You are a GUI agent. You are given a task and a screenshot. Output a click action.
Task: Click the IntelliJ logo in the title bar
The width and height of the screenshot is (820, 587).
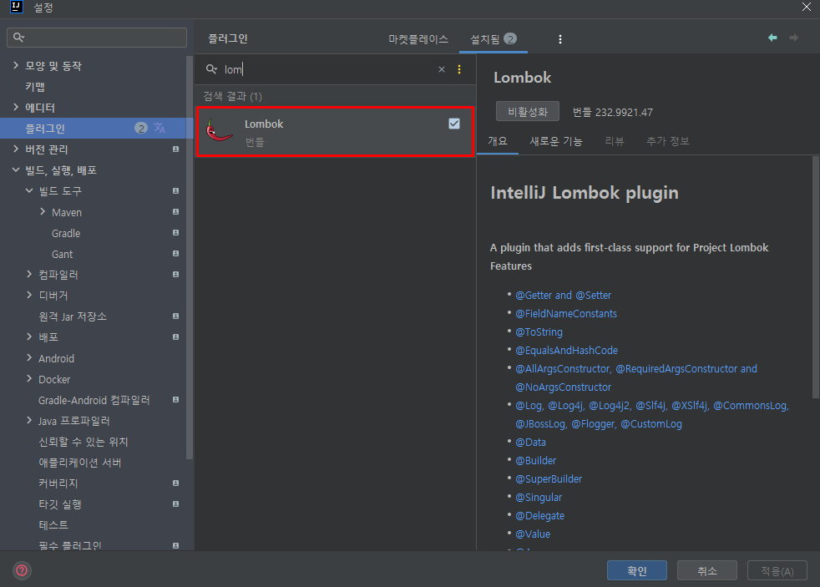tap(17, 7)
